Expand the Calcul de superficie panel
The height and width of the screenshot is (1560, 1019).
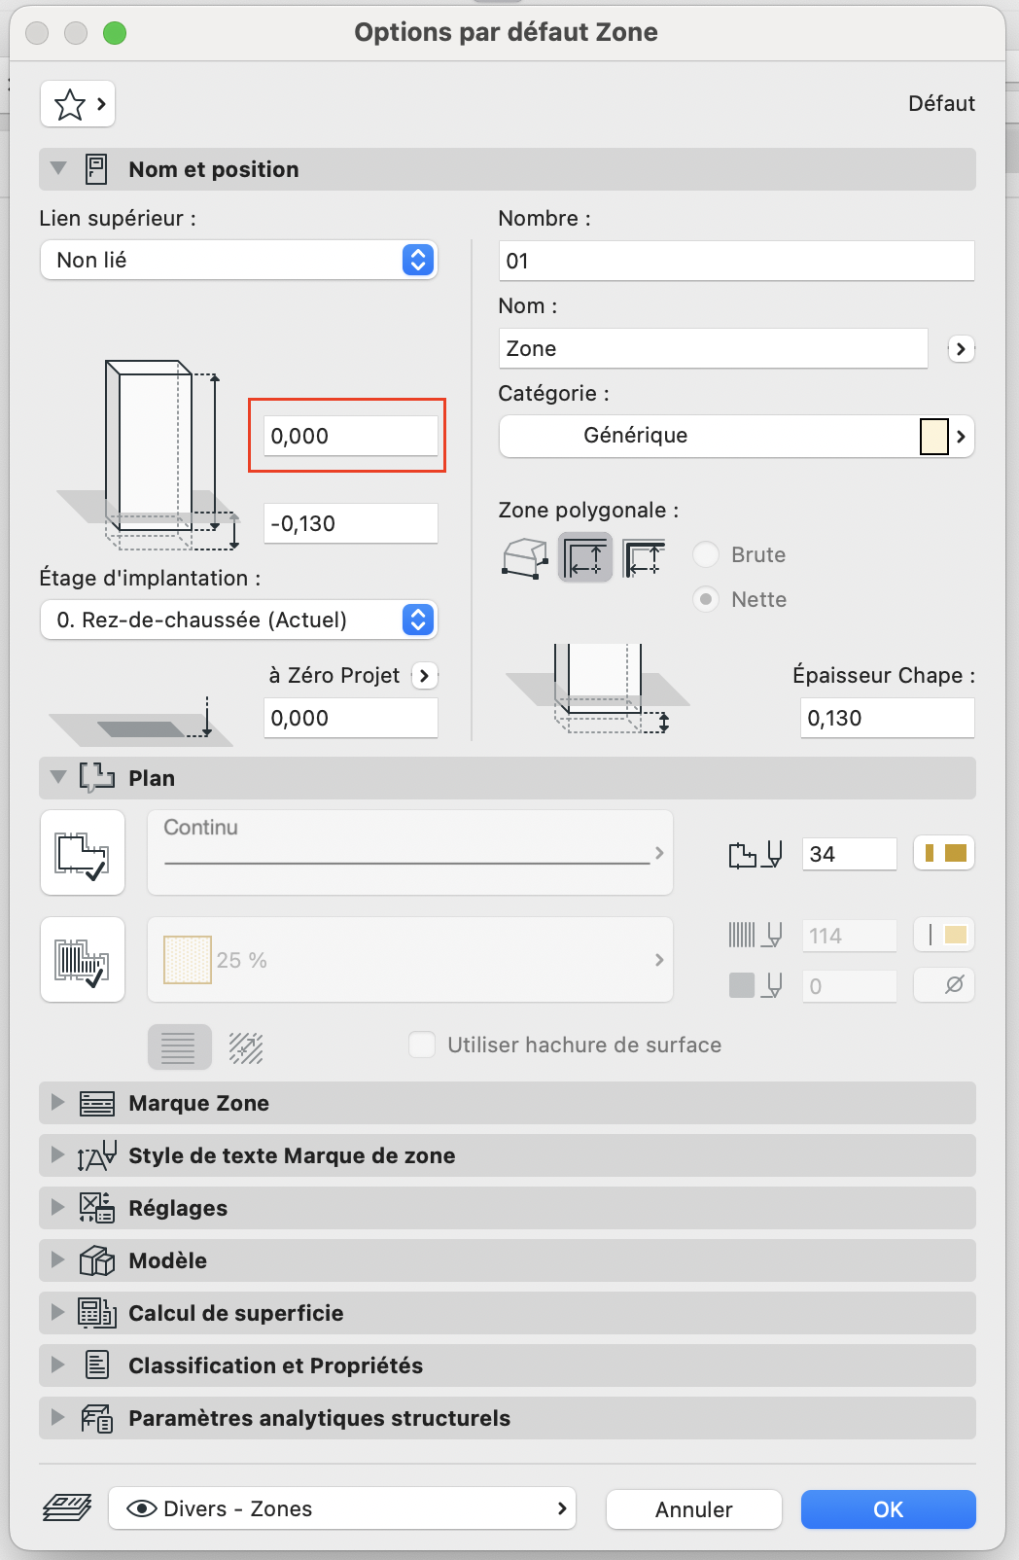click(58, 1313)
